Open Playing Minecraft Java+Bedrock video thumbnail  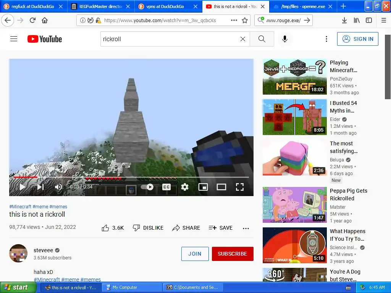[294, 77]
